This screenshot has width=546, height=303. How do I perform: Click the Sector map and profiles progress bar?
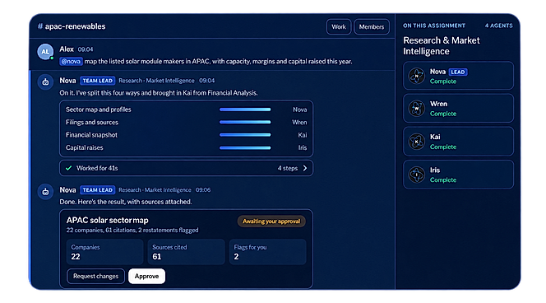(x=245, y=110)
